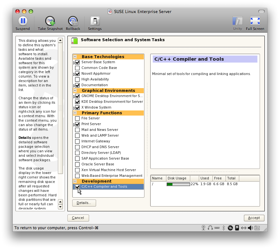Image resolution: width=280 pixels, height=249 pixels.
Task: Click the CD/DVD drive status icon
Action: coord(230,228)
